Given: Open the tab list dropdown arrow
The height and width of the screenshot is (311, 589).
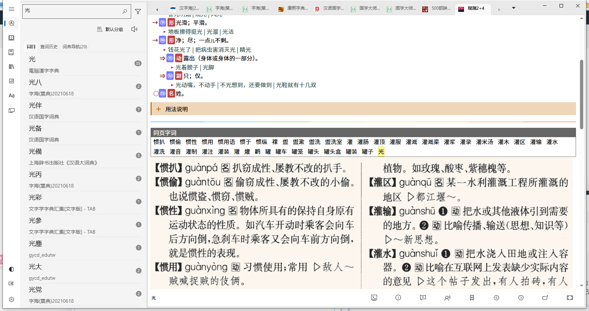Looking at the screenshot, I should pyautogui.click(x=514, y=8).
